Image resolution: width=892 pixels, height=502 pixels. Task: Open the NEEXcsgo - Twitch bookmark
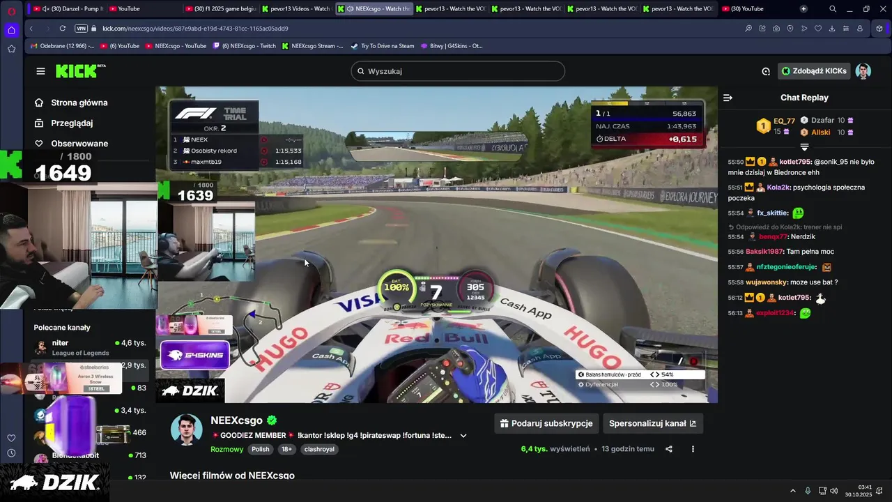tap(244, 46)
